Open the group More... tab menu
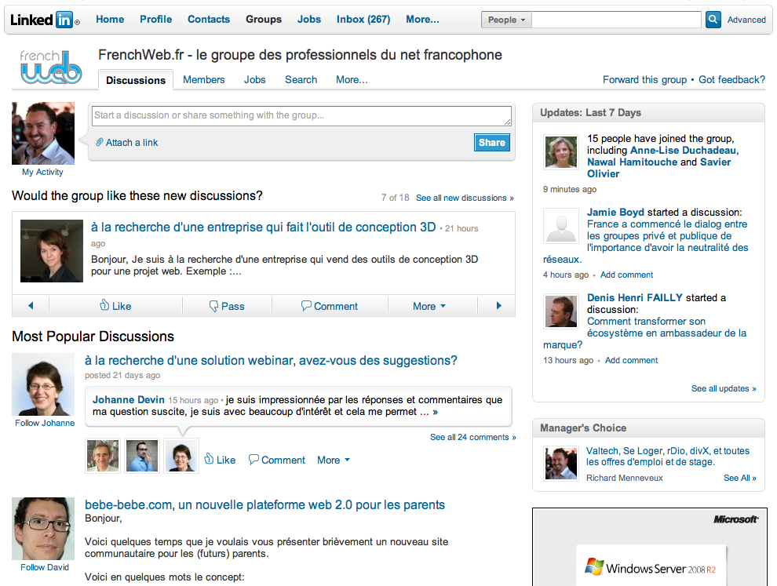Screen dimensions: 777x586 coord(352,80)
